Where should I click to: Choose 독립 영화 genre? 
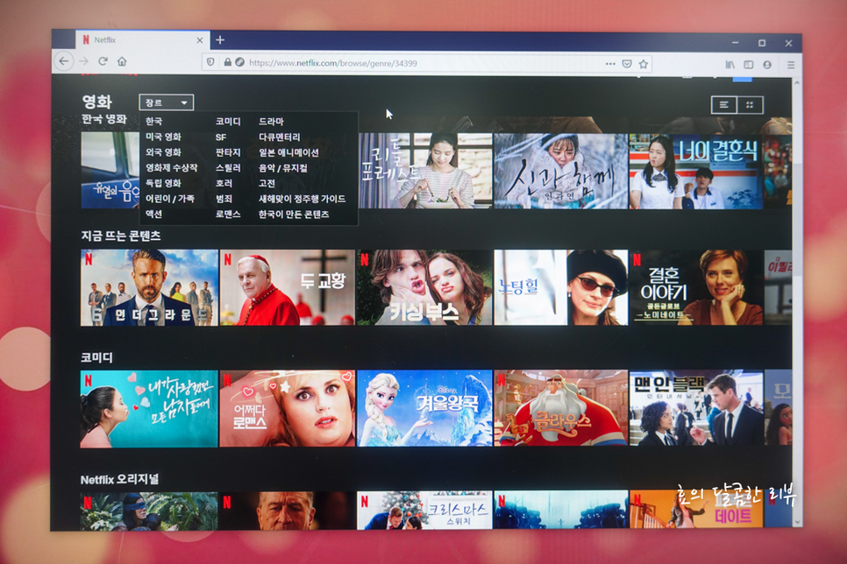pyautogui.click(x=163, y=184)
